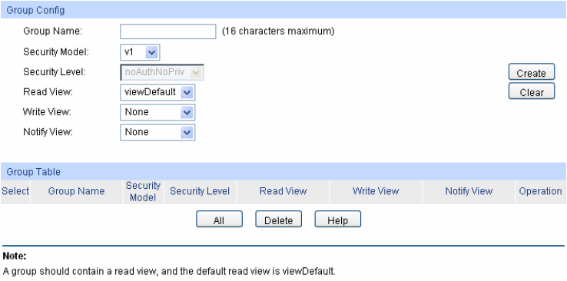Click the Notify View column header

(469, 191)
